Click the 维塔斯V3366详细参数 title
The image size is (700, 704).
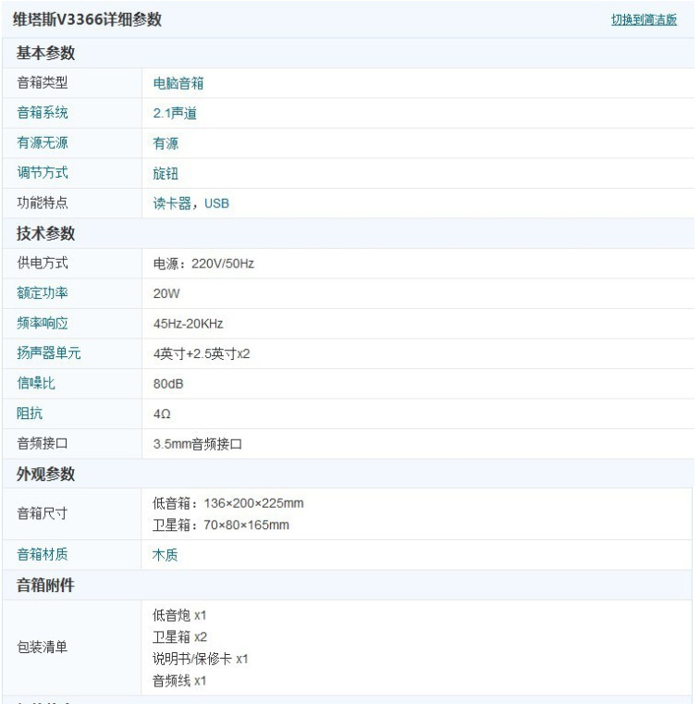87,19
